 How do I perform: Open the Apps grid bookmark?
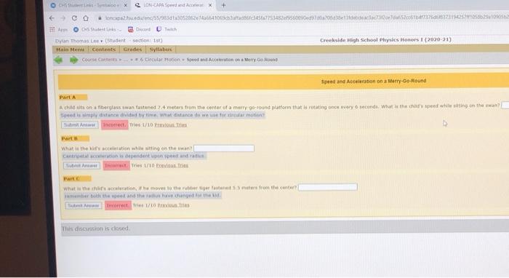58,30
